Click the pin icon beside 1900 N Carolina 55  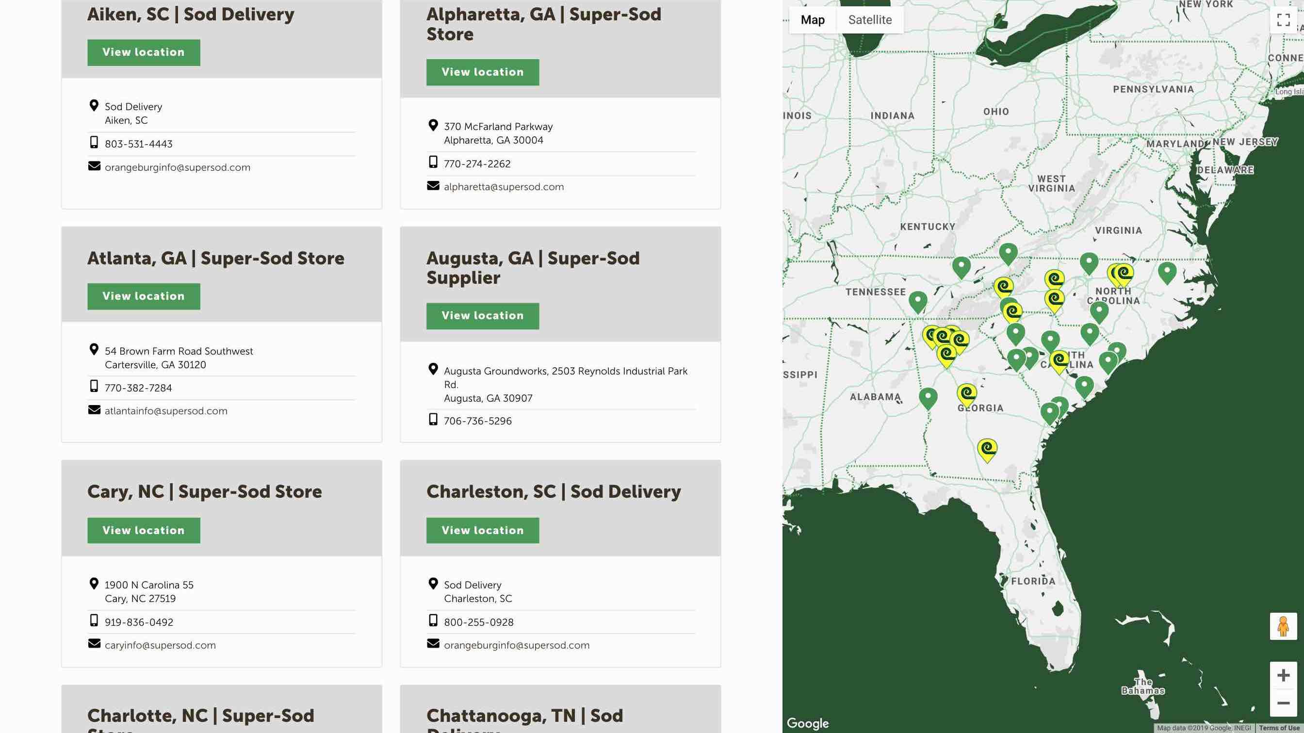94,583
